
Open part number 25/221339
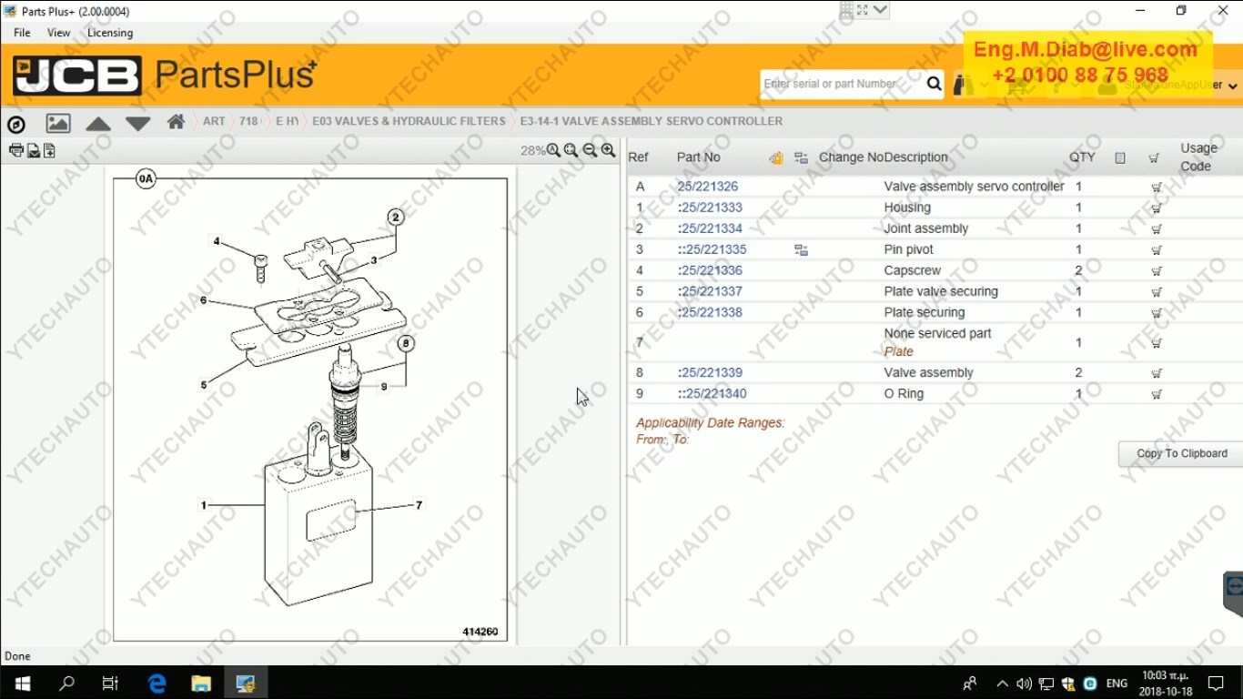click(710, 372)
